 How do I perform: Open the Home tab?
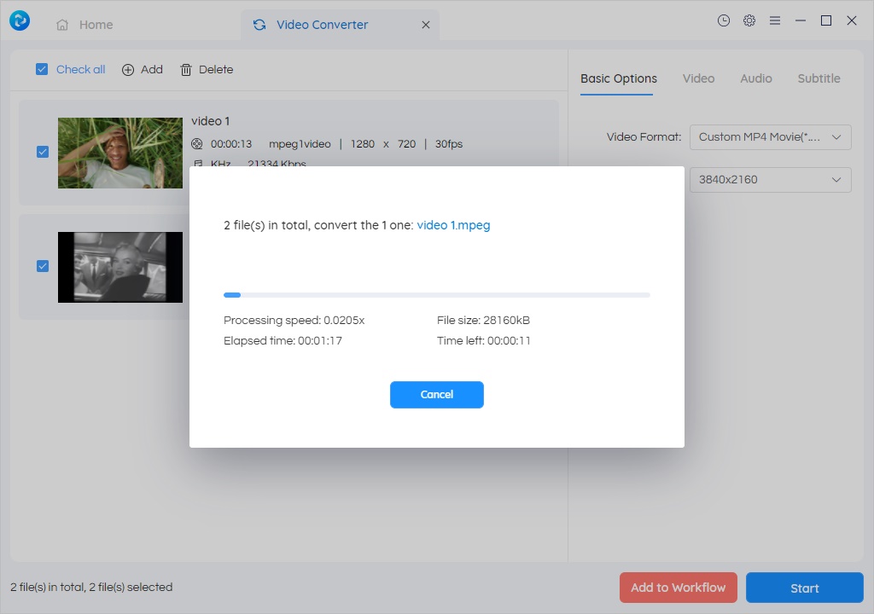tap(84, 25)
